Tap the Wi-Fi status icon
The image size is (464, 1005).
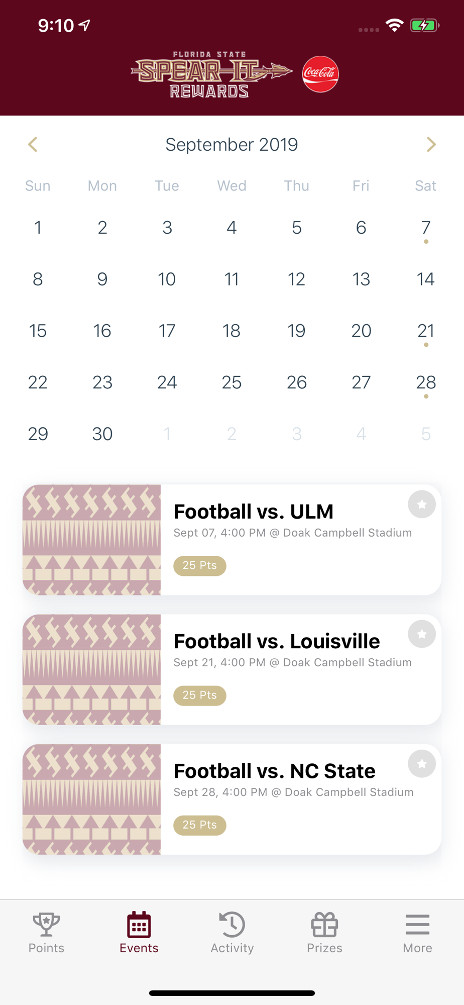pos(395,25)
